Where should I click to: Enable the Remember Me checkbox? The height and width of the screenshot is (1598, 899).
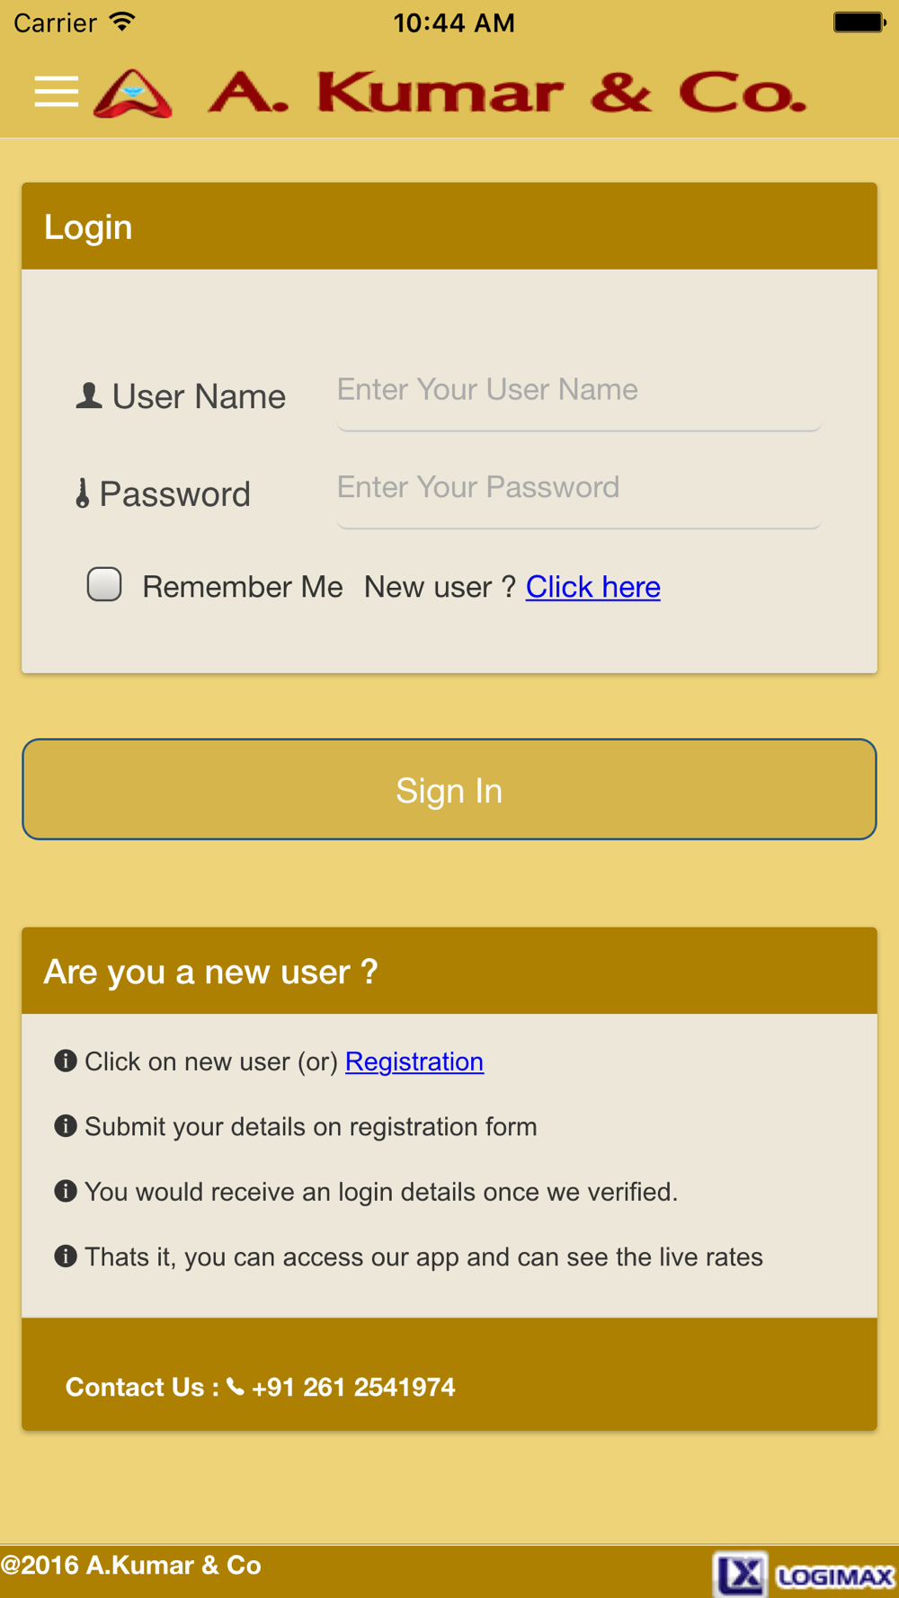(104, 584)
